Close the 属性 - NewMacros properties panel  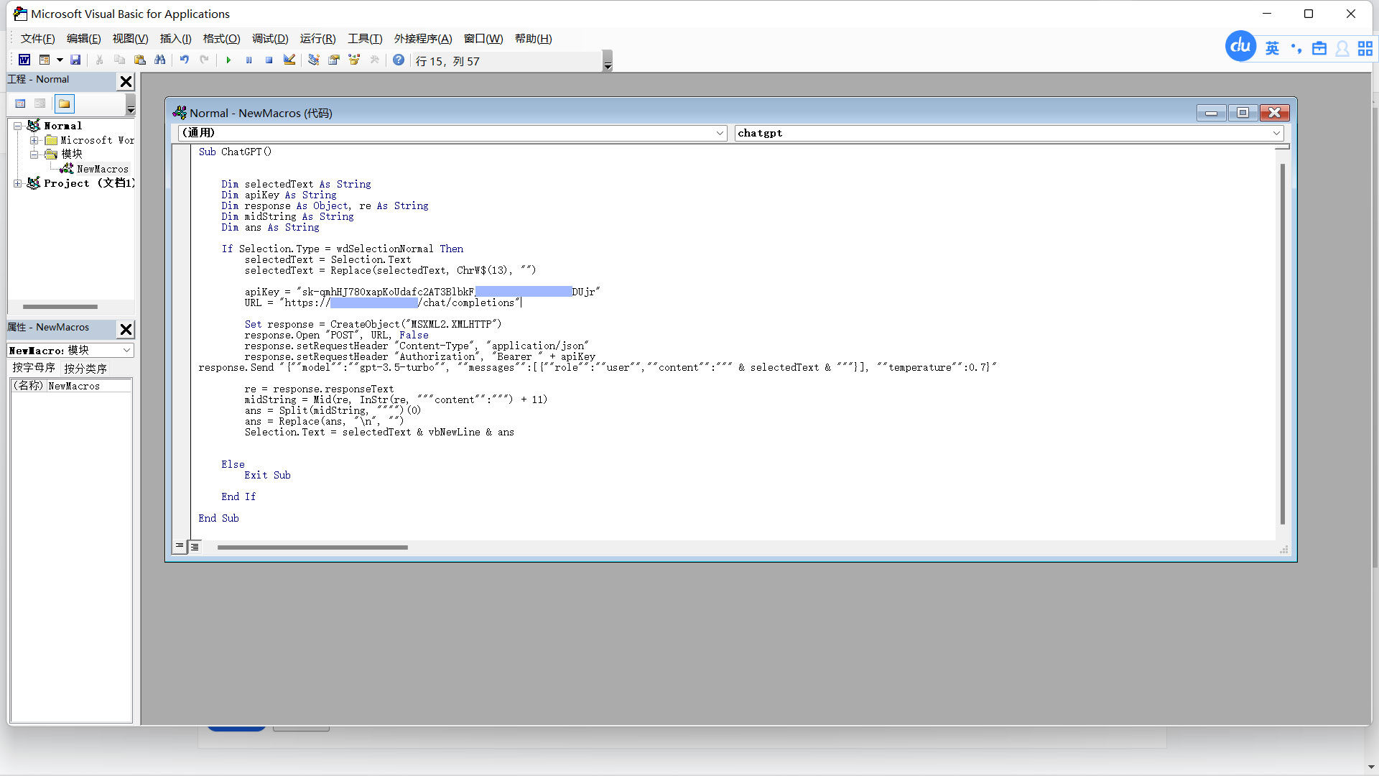click(x=126, y=329)
